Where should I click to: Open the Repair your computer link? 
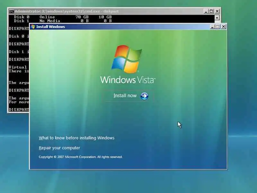(x=59, y=148)
